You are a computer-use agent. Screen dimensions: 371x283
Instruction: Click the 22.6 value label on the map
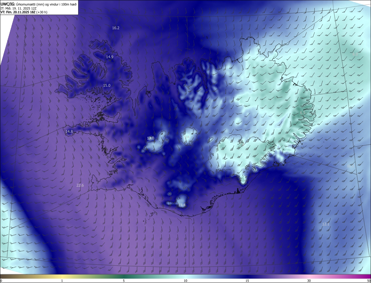(x=80, y=185)
